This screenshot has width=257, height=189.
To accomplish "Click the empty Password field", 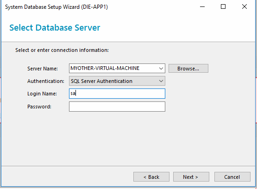I will pyautogui.click(x=117, y=107).
